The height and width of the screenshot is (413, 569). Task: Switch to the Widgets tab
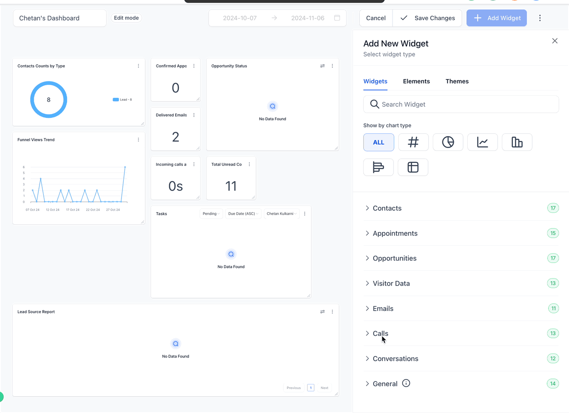coord(375,81)
